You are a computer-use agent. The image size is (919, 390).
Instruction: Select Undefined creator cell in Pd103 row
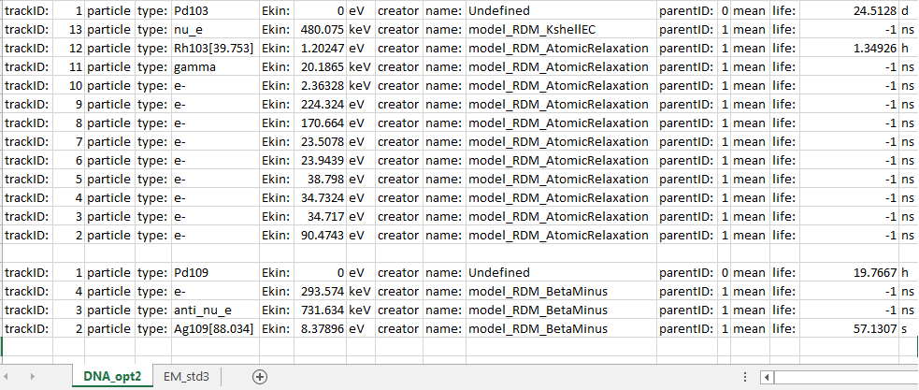pos(561,10)
